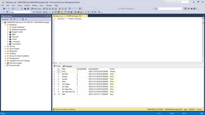
Task: Select the hopa_old database
Action: click(x=15, y=37)
